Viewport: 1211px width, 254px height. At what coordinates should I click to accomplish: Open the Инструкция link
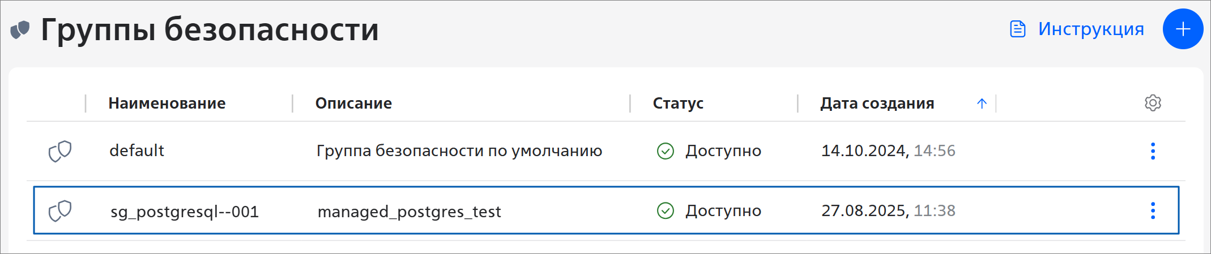pyautogui.click(x=1090, y=29)
